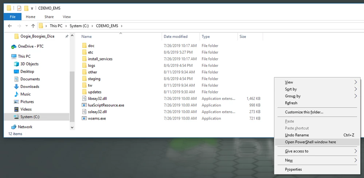Open the File ribbon tab
Viewport: 364px width, 178px height.
[x=12, y=17]
